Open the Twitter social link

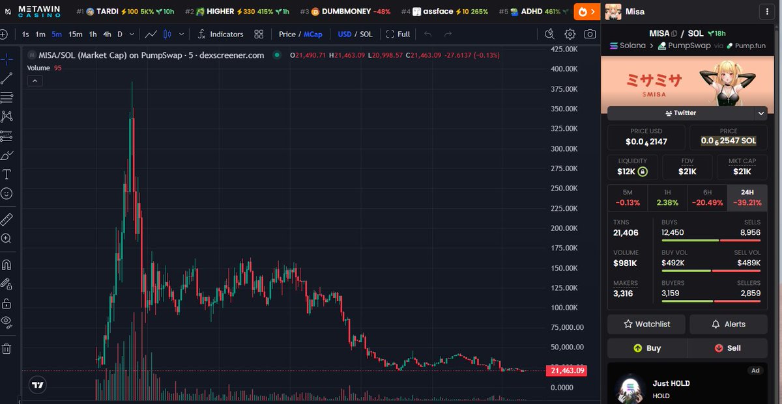click(x=680, y=113)
